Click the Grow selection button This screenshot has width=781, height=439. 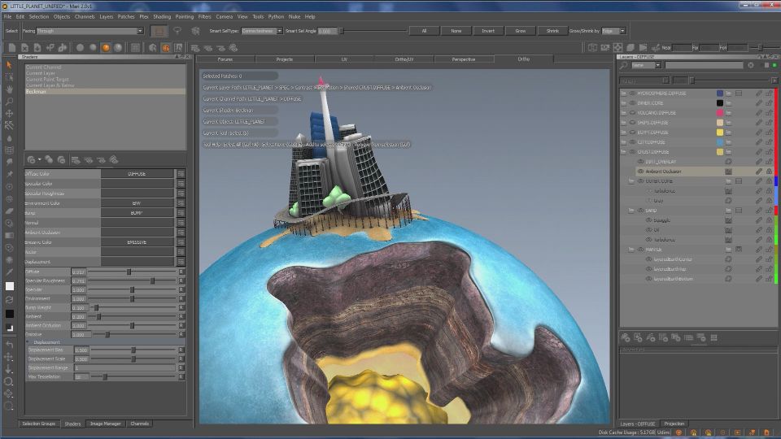(x=521, y=31)
